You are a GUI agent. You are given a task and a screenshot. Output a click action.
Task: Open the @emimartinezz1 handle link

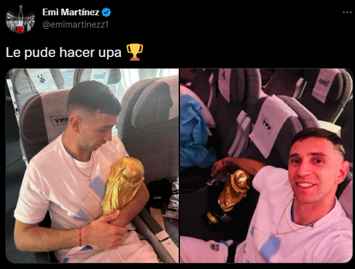(x=76, y=25)
